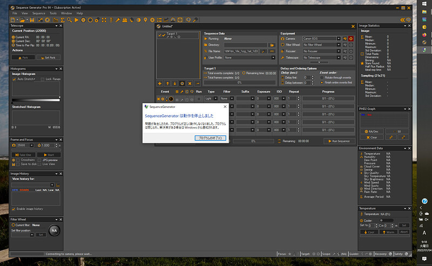This screenshot has width=432, height=266.
Task: Click the four-arrows expand toolbar icon
Action: pos(104,20)
